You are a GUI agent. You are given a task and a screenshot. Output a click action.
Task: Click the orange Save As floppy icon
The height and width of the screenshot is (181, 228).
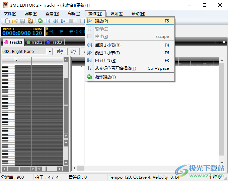pyautogui.click(x=30, y=21)
